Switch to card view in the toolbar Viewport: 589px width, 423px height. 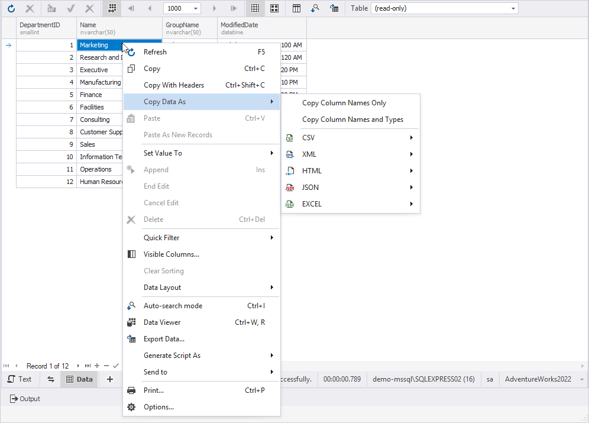click(x=274, y=9)
